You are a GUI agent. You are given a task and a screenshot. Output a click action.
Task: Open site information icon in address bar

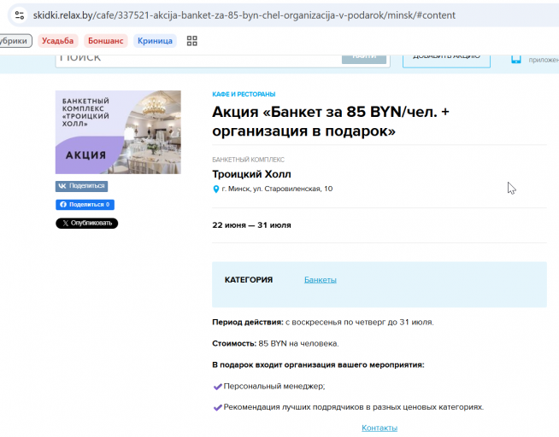point(20,15)
